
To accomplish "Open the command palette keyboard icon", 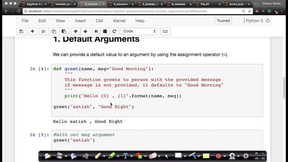I will point(165,31).
